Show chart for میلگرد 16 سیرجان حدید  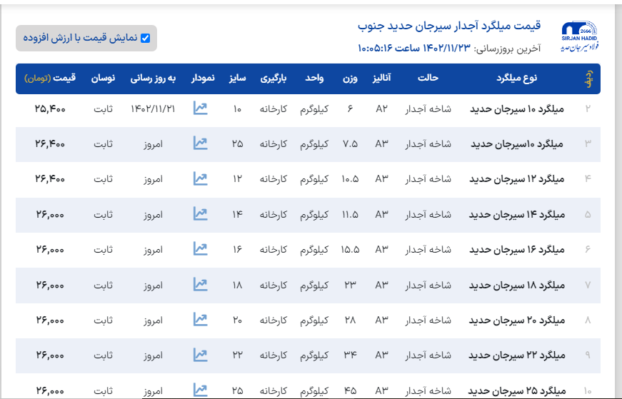[200, 249]
